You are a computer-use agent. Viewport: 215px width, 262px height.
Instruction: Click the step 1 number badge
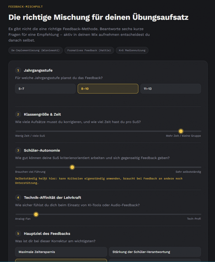pyautogui.click(x=18, y=70)
